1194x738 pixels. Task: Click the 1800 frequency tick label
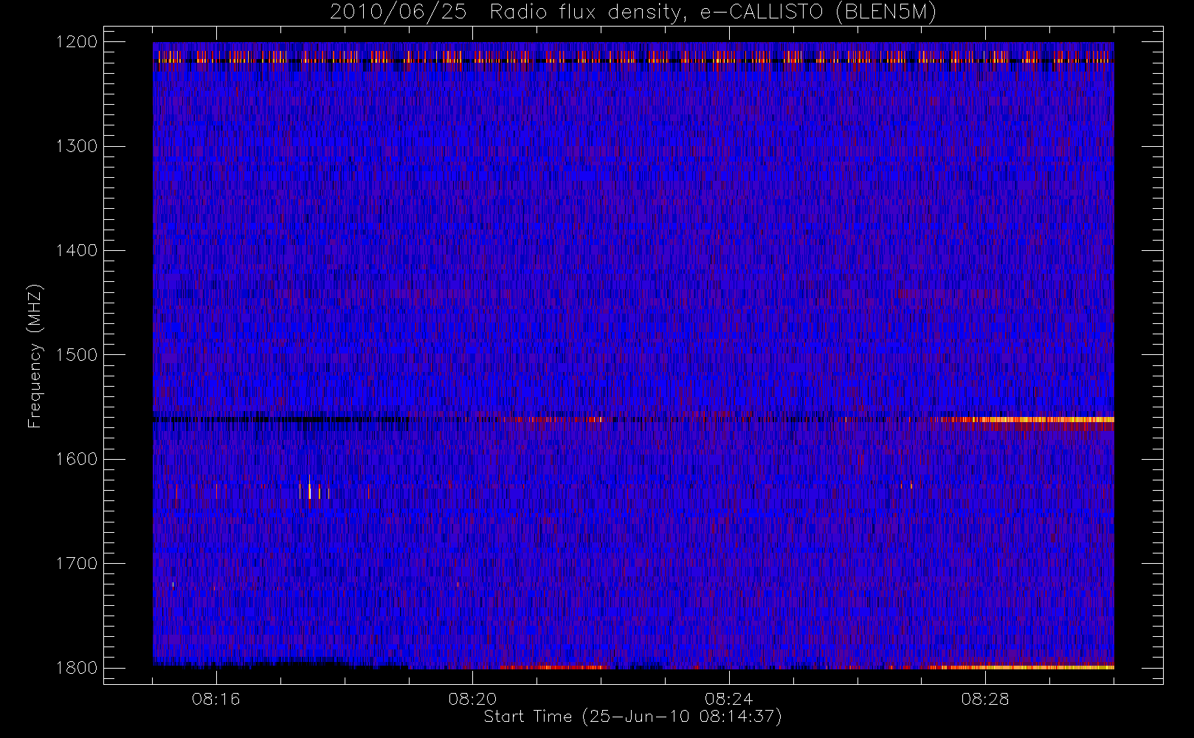pyautogui.click(x=77, y=668)
